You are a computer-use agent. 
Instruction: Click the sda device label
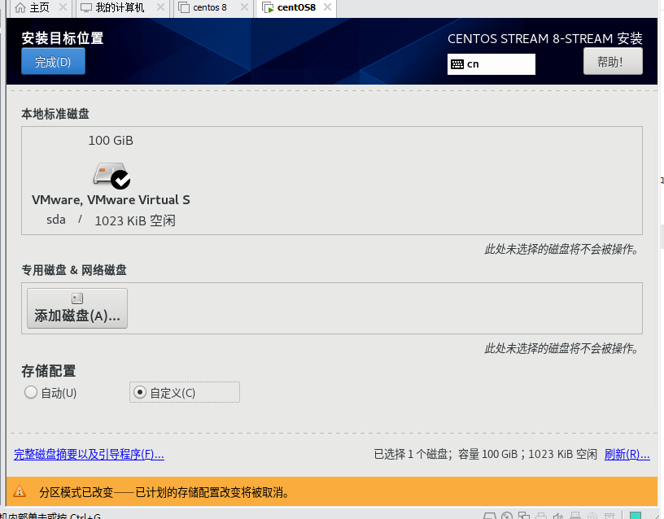[56, 220]
